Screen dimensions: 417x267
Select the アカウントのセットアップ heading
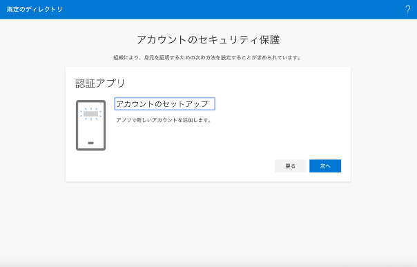coord(164,104)
